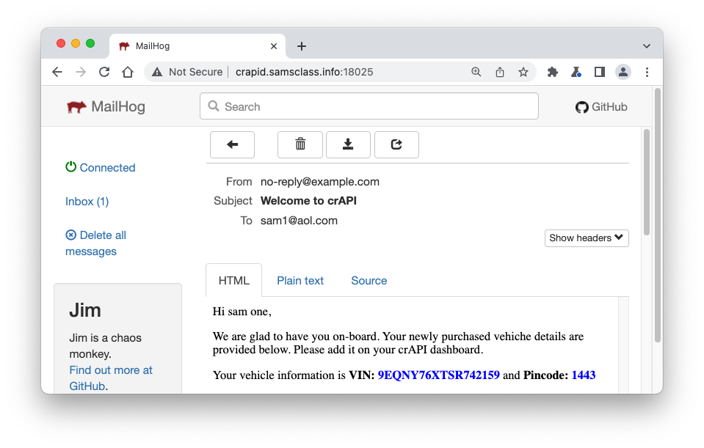Click the back arrow message button
Image resolution: width=704 pixels, height=448 pixels.
coord(232,145)
